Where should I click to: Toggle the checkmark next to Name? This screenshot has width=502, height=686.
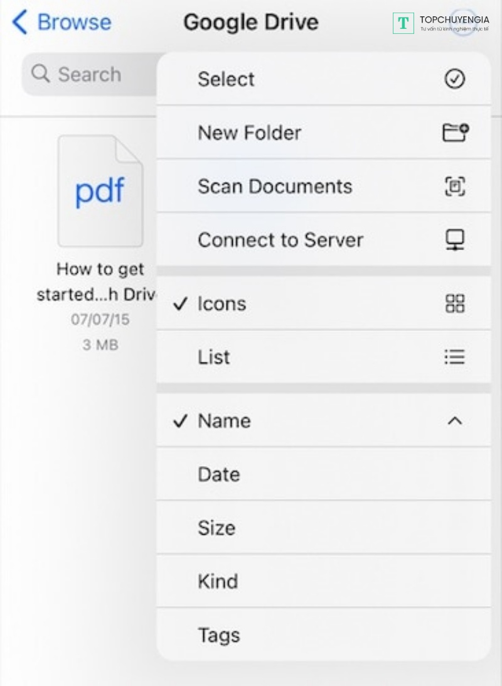pos(180,421)
